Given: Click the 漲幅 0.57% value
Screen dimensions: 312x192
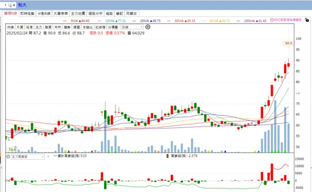Looking at the screenshot, I should [115, 33].
